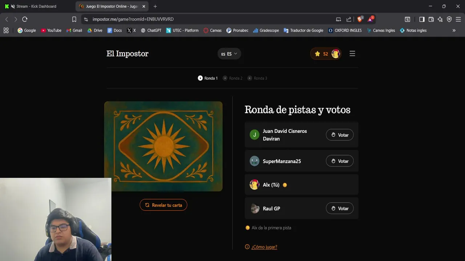
Task: Select the Ronda 3 step indicator
Action: point(257,78)
